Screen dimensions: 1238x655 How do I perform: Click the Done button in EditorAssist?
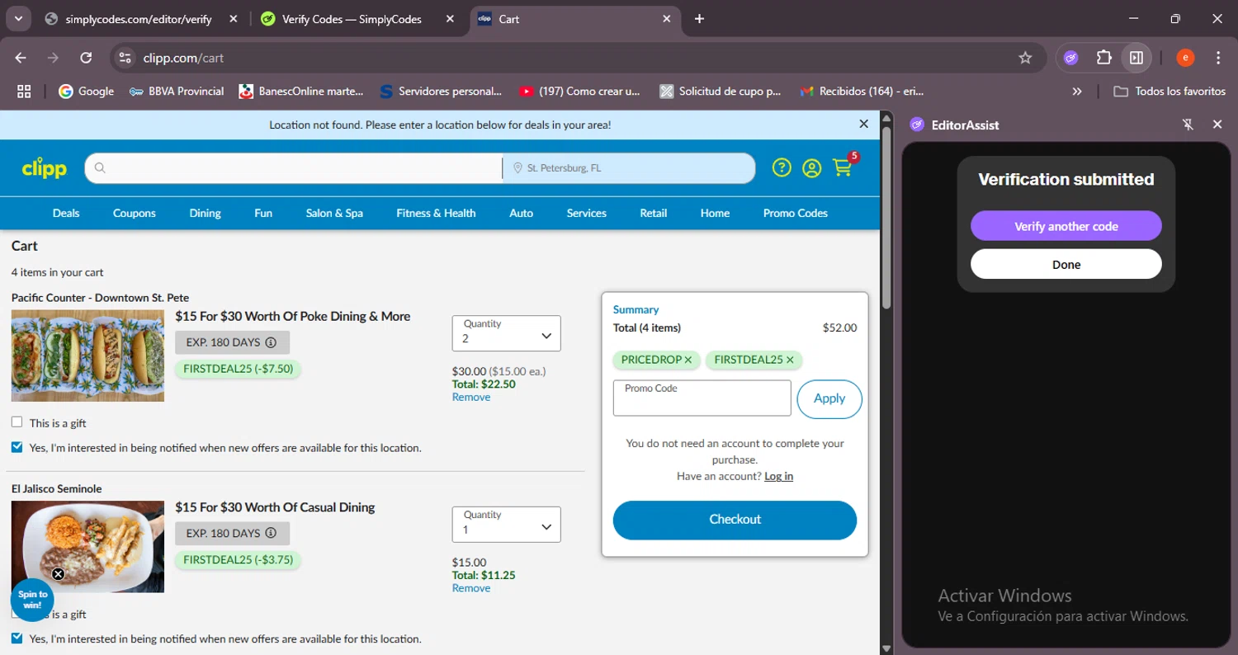(x=1066, y=265)
